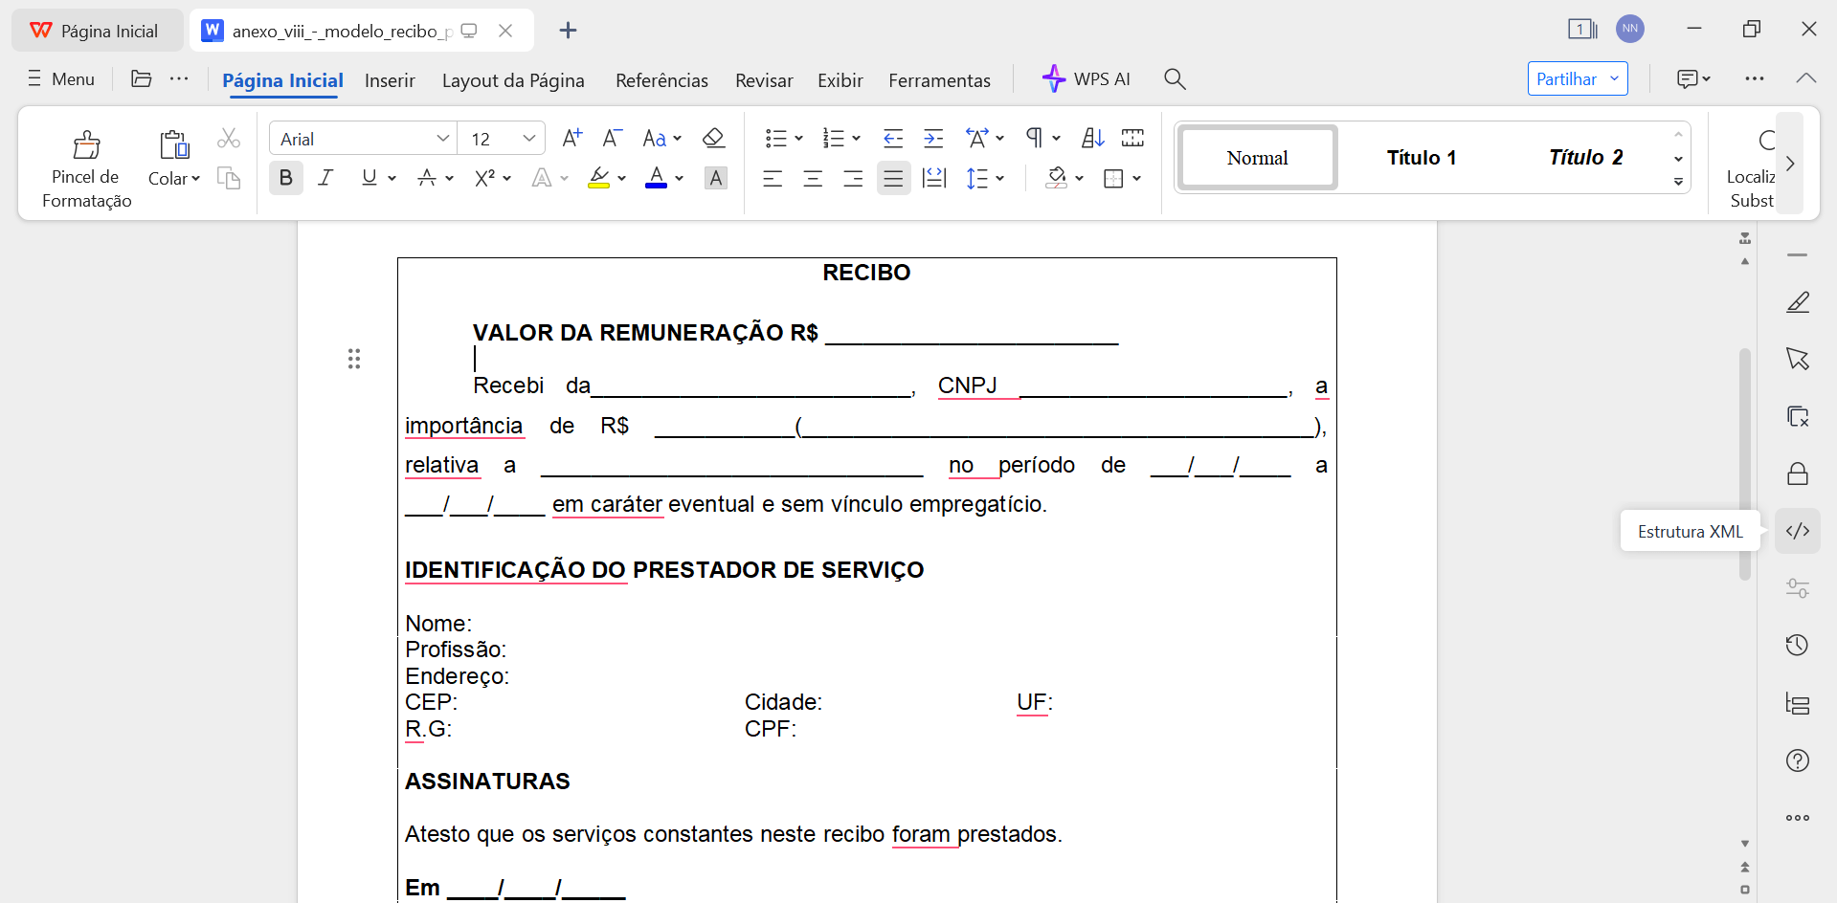Screen dimensions: 1837x903
Task: Switch to the Inserir ribbon tab
Action: tap(390, 80)
